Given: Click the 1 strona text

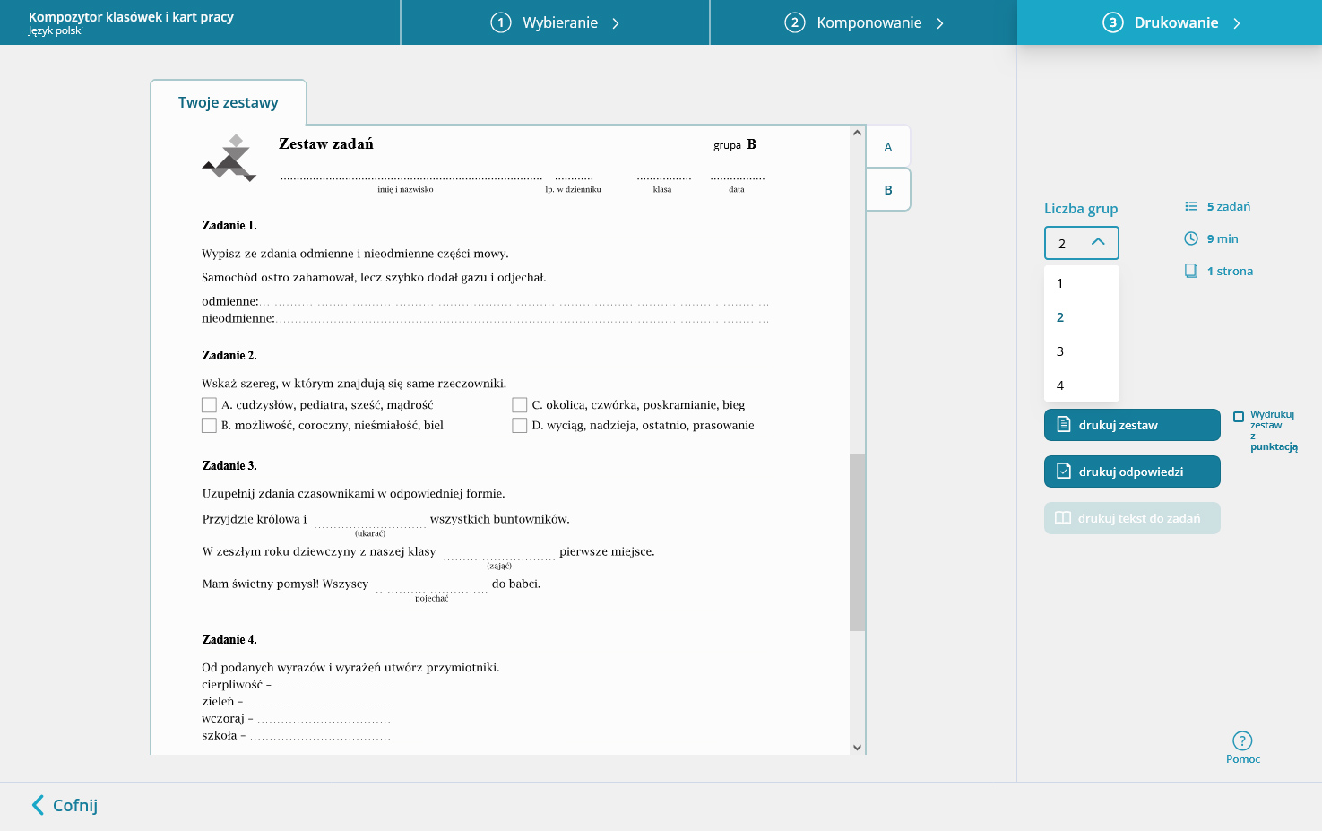Looking at the screenshot, I should point(1230,271).
